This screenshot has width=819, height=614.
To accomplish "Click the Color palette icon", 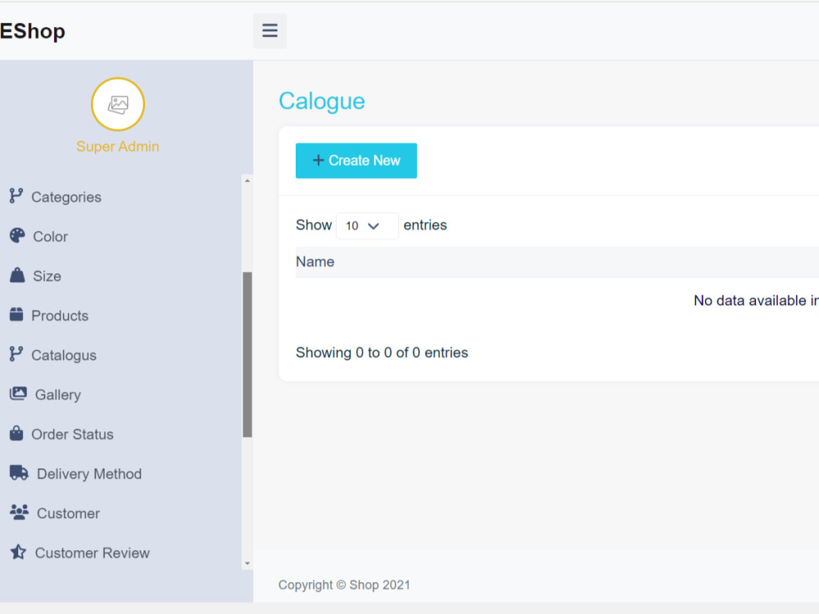I will coord(17,236).
